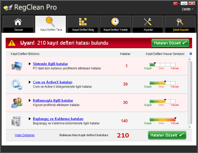Expand Başlangıç ve Kaldırma hataları arrow
The height and width of the screenshot is (153, 198).
click(30, 119)
